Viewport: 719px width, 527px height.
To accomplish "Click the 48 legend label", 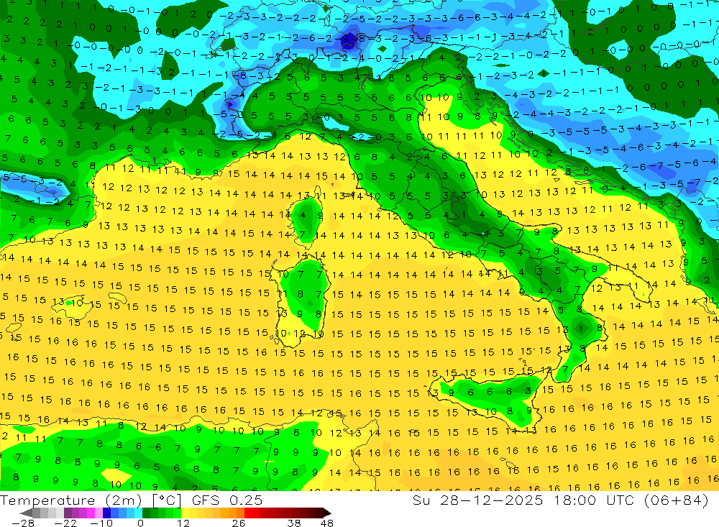I will point(327,523).
